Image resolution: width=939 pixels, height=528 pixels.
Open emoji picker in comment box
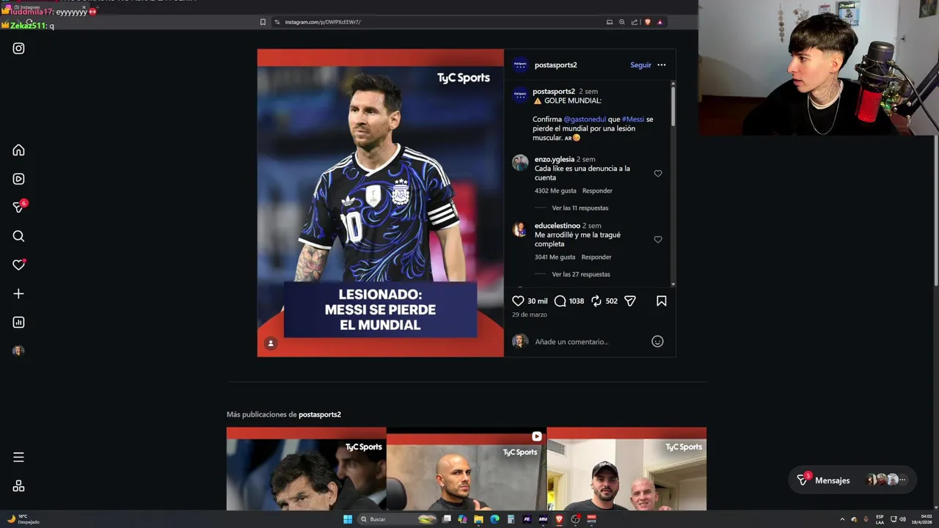tap(657, 342)
